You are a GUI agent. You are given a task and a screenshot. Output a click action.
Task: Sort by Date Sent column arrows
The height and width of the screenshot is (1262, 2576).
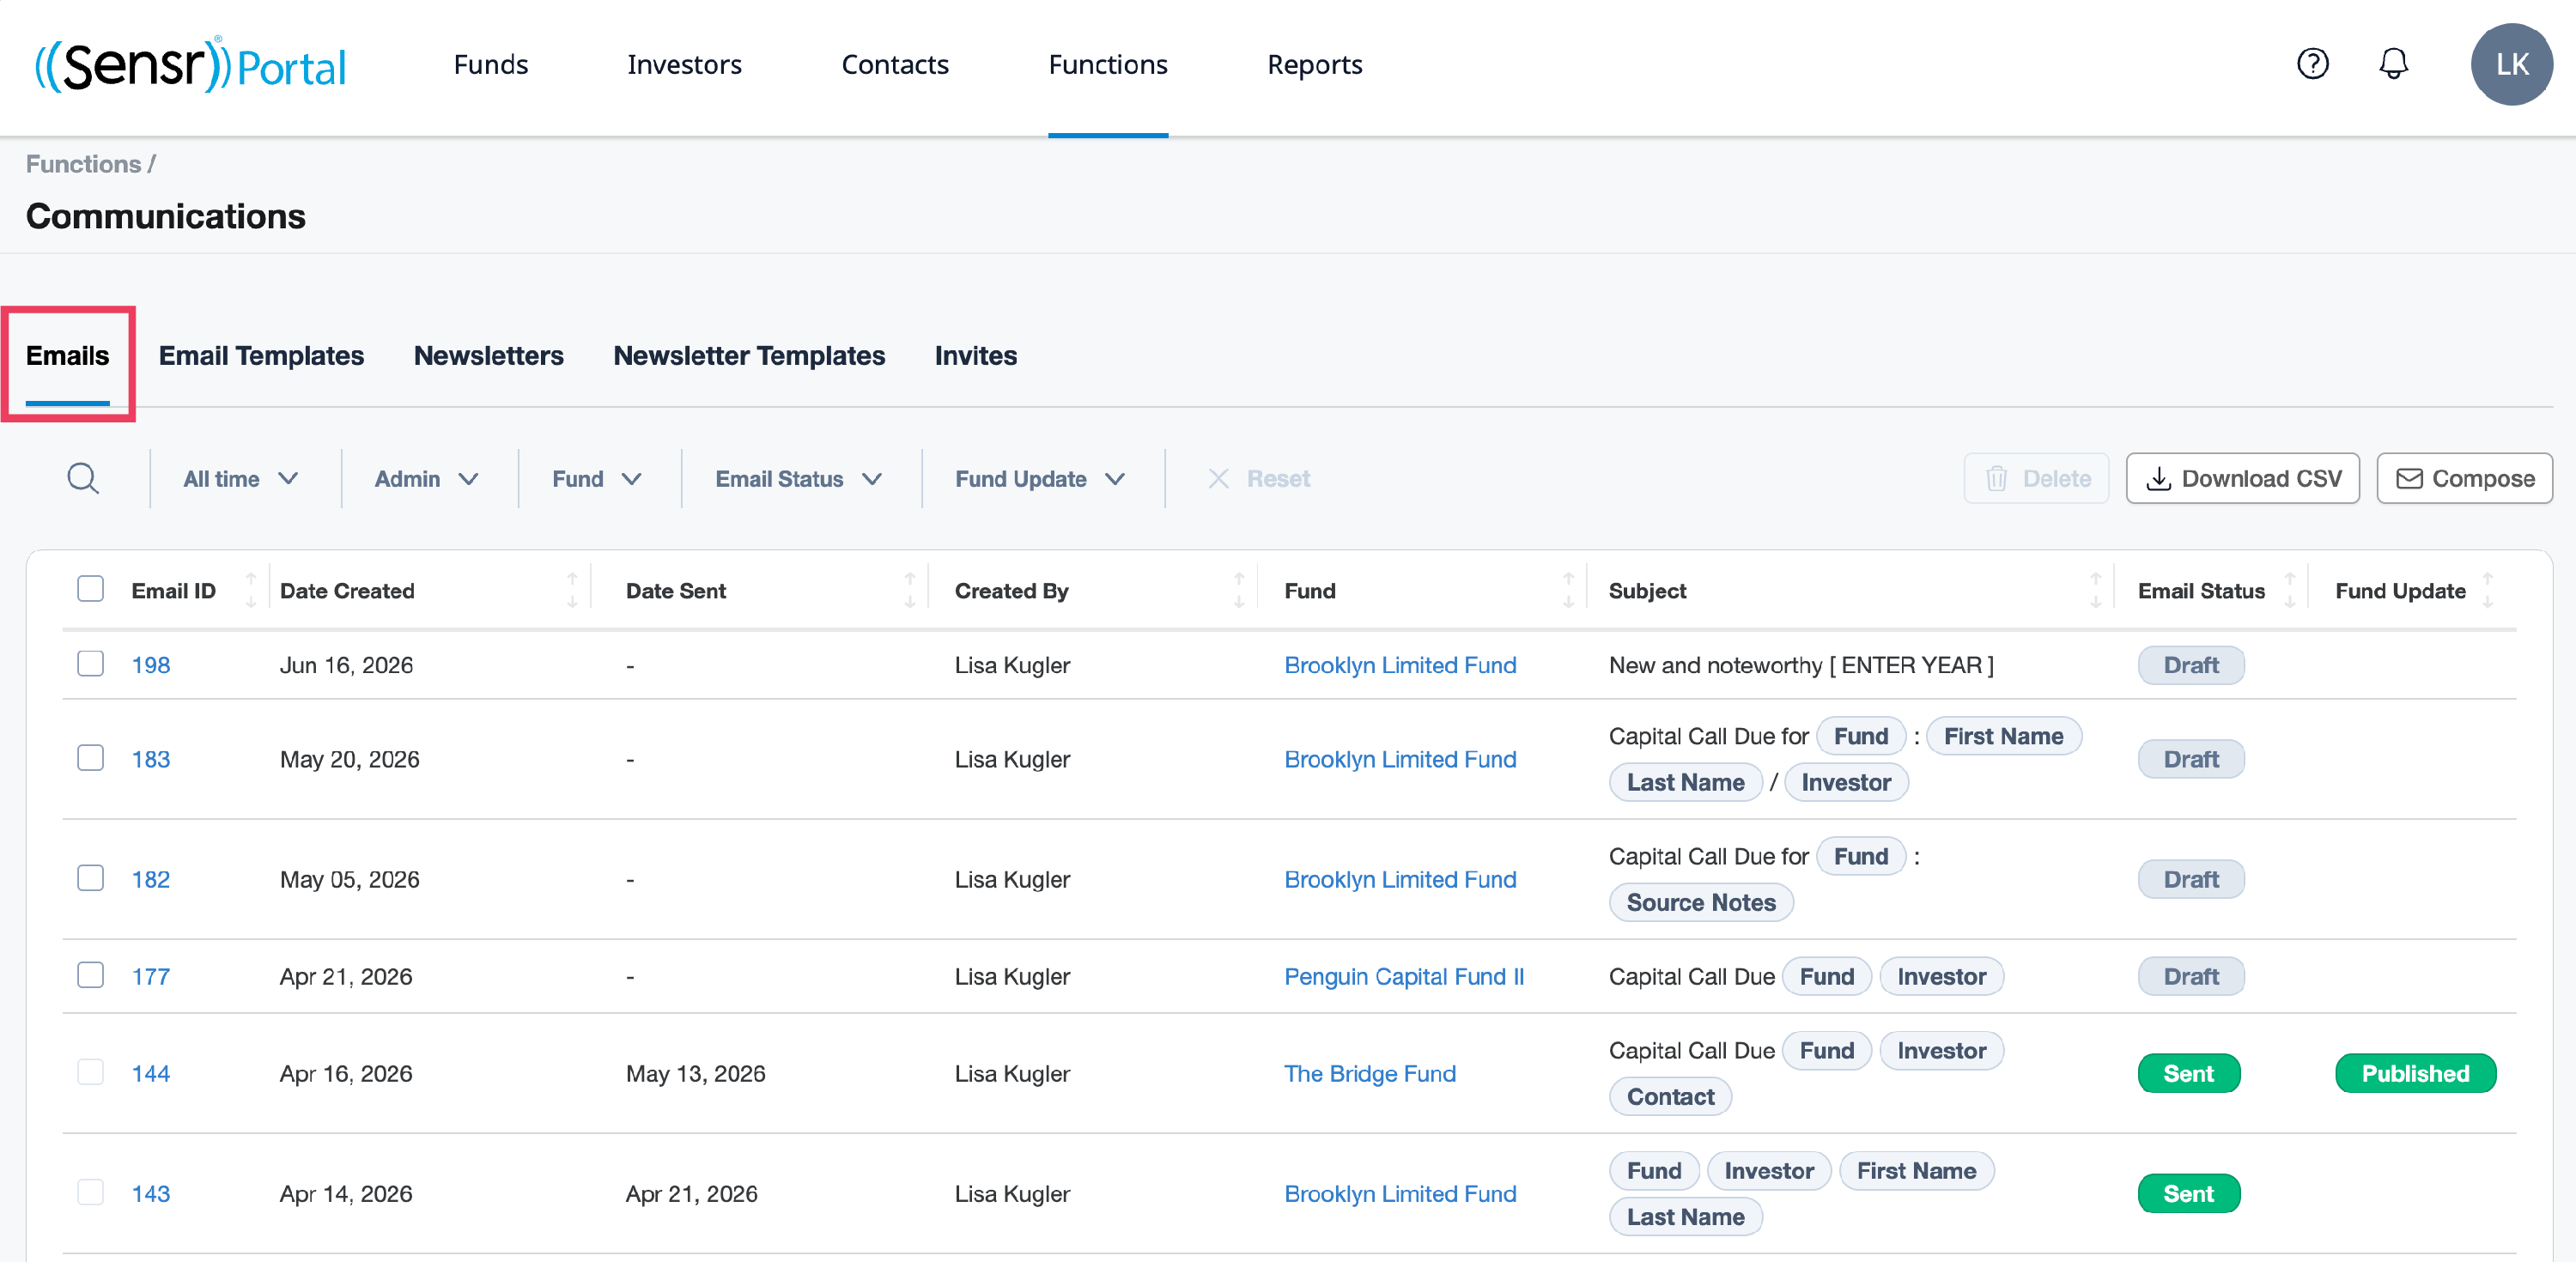[x=910, y=590]
